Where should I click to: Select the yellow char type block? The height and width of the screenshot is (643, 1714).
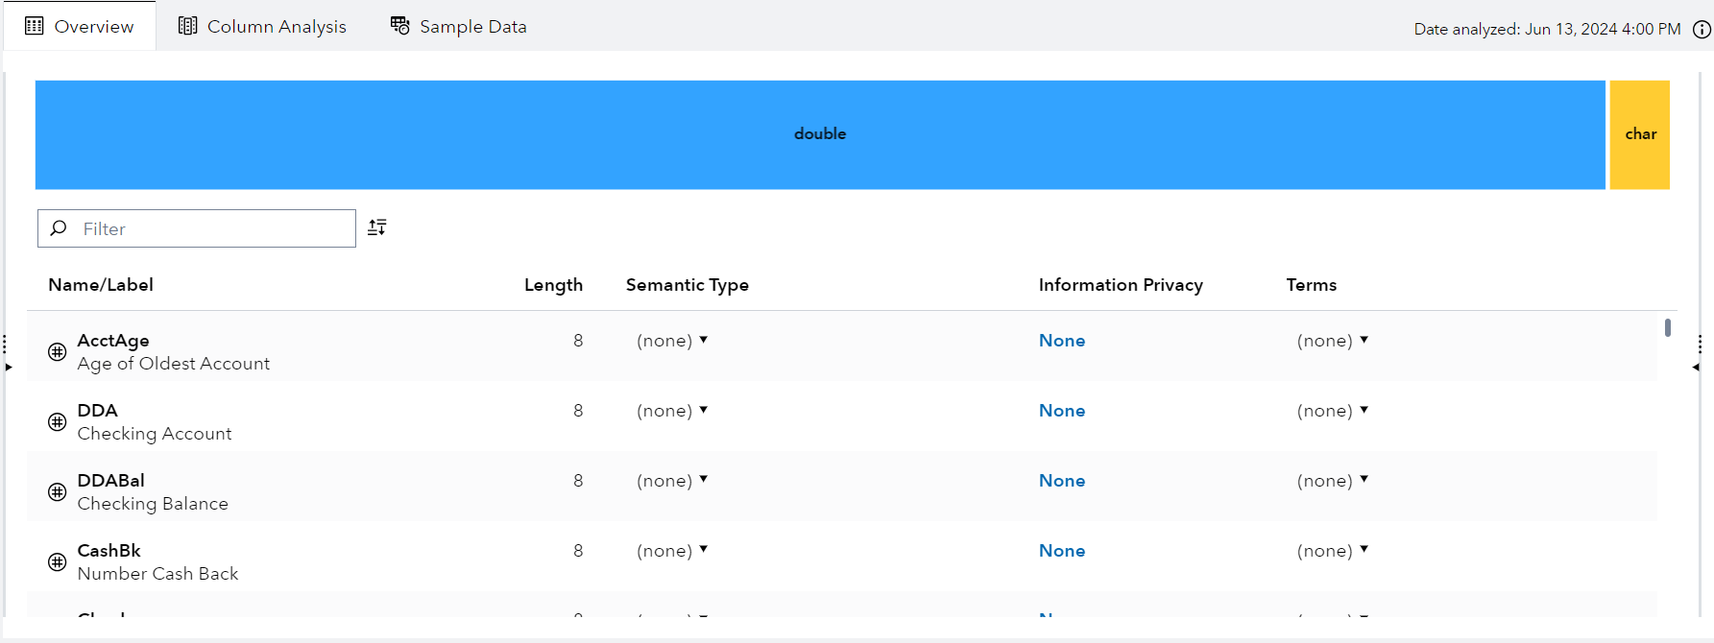pyautogui.click(x=1640, y=134)
